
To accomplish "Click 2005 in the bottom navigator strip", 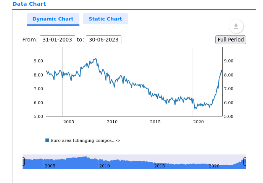I will pyautogui.click(x=50, y=166).
